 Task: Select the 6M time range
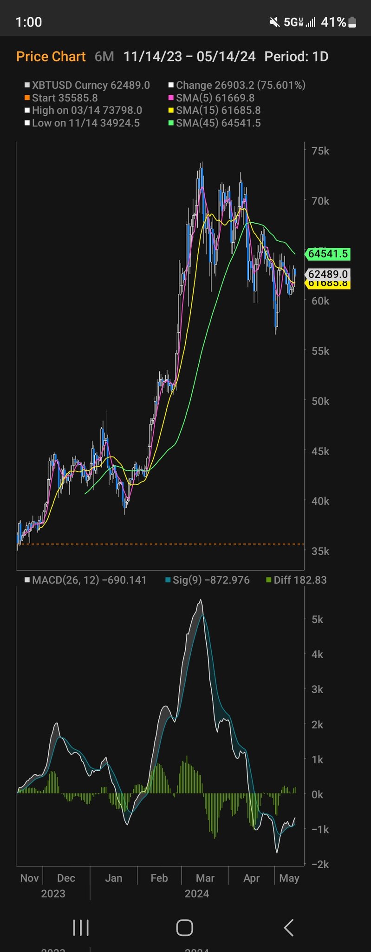104,57
